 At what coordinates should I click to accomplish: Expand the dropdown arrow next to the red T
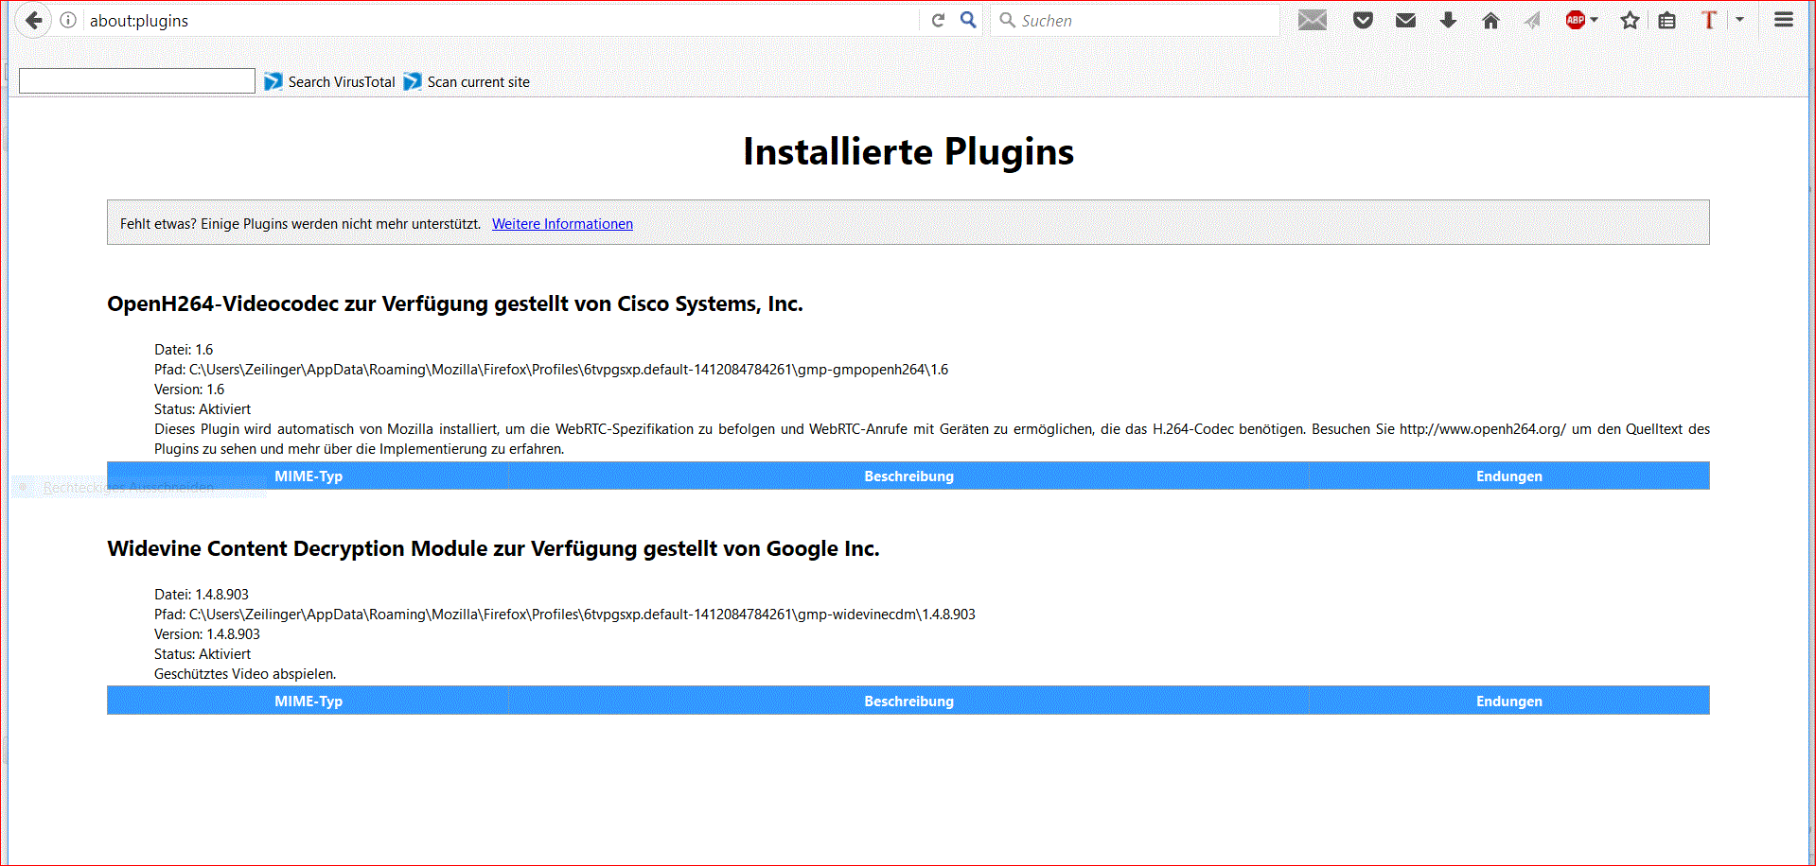(x=1739, y=20)
